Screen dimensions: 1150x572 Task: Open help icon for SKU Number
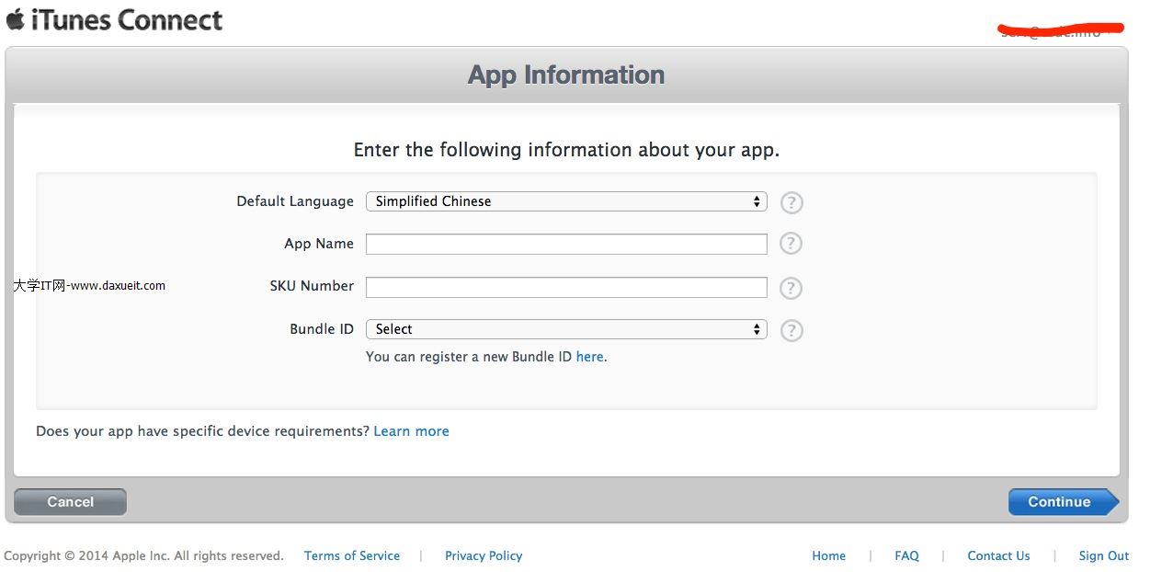[x=791, y=288]
